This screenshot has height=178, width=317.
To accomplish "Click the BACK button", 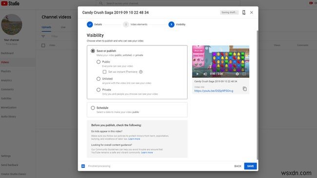I will tap(238, 166).
